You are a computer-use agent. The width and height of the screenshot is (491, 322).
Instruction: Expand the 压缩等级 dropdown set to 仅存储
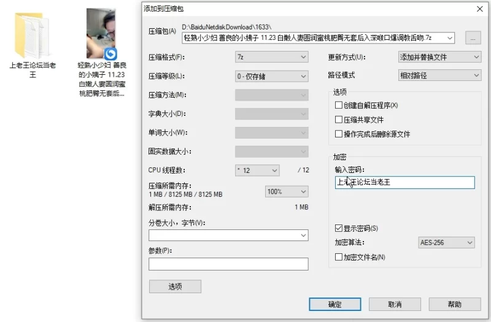(271, 77)
